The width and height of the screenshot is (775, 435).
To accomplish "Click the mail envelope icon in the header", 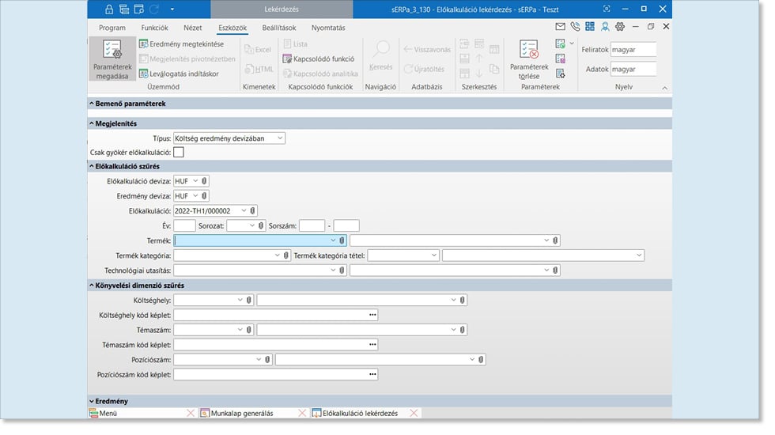I will (561, 27).
